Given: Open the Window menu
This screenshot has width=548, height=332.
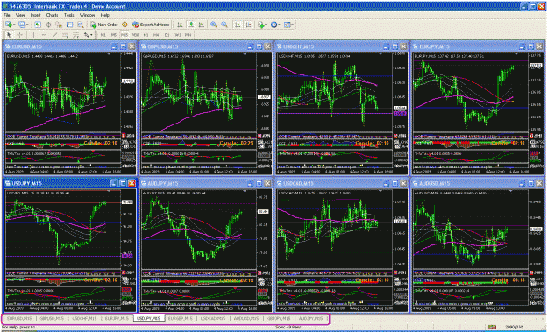Looking at the screenshot, I should (x=87, y=15).
